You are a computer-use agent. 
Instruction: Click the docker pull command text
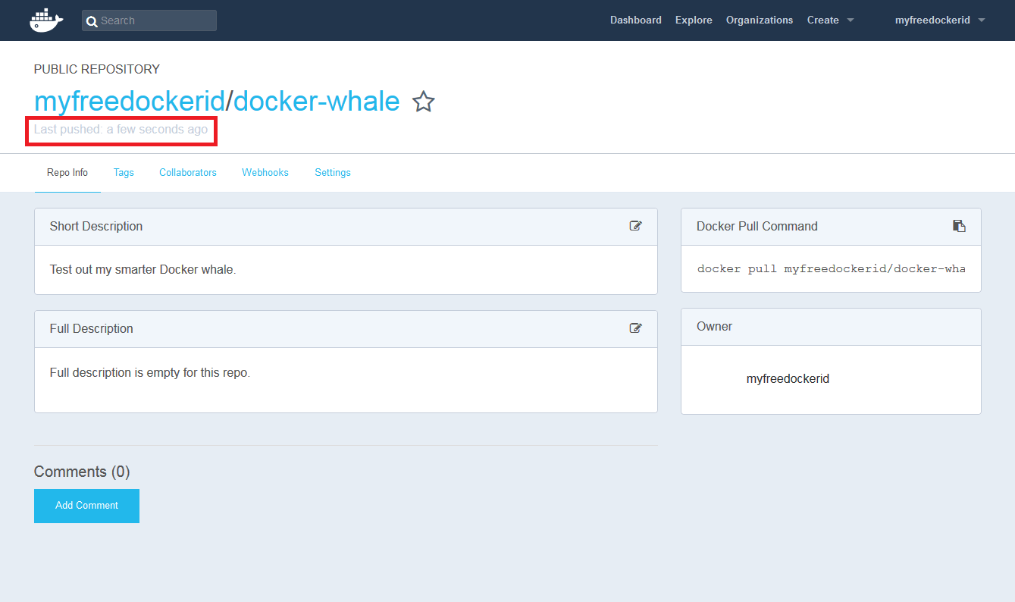[831, 269]
